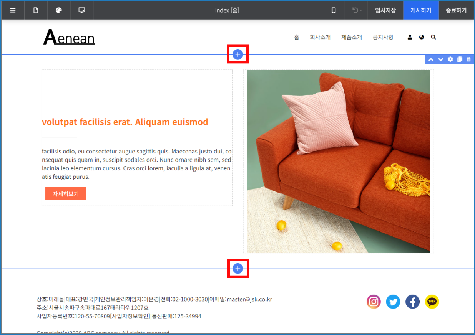Viewport: 475px width, 335px height.
Task: Switch to mobile preview icon
Action: click(334, 10)
